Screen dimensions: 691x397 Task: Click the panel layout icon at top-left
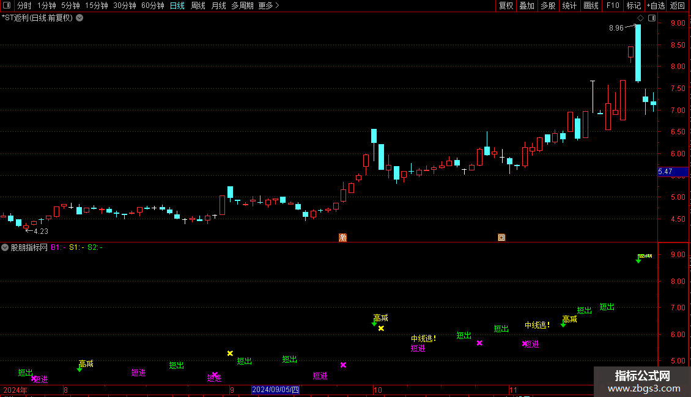point(7,5)
